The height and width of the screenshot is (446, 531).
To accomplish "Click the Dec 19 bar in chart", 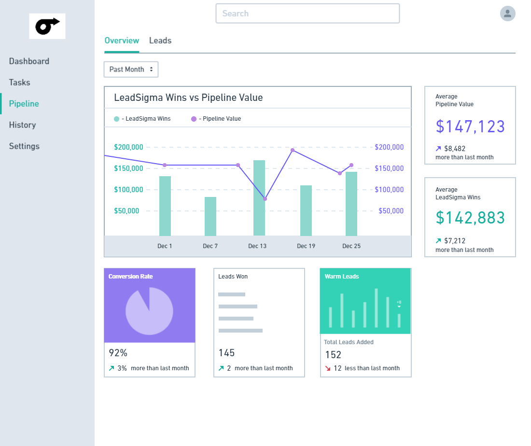I will pyautogui.click(x=306, y=210).
